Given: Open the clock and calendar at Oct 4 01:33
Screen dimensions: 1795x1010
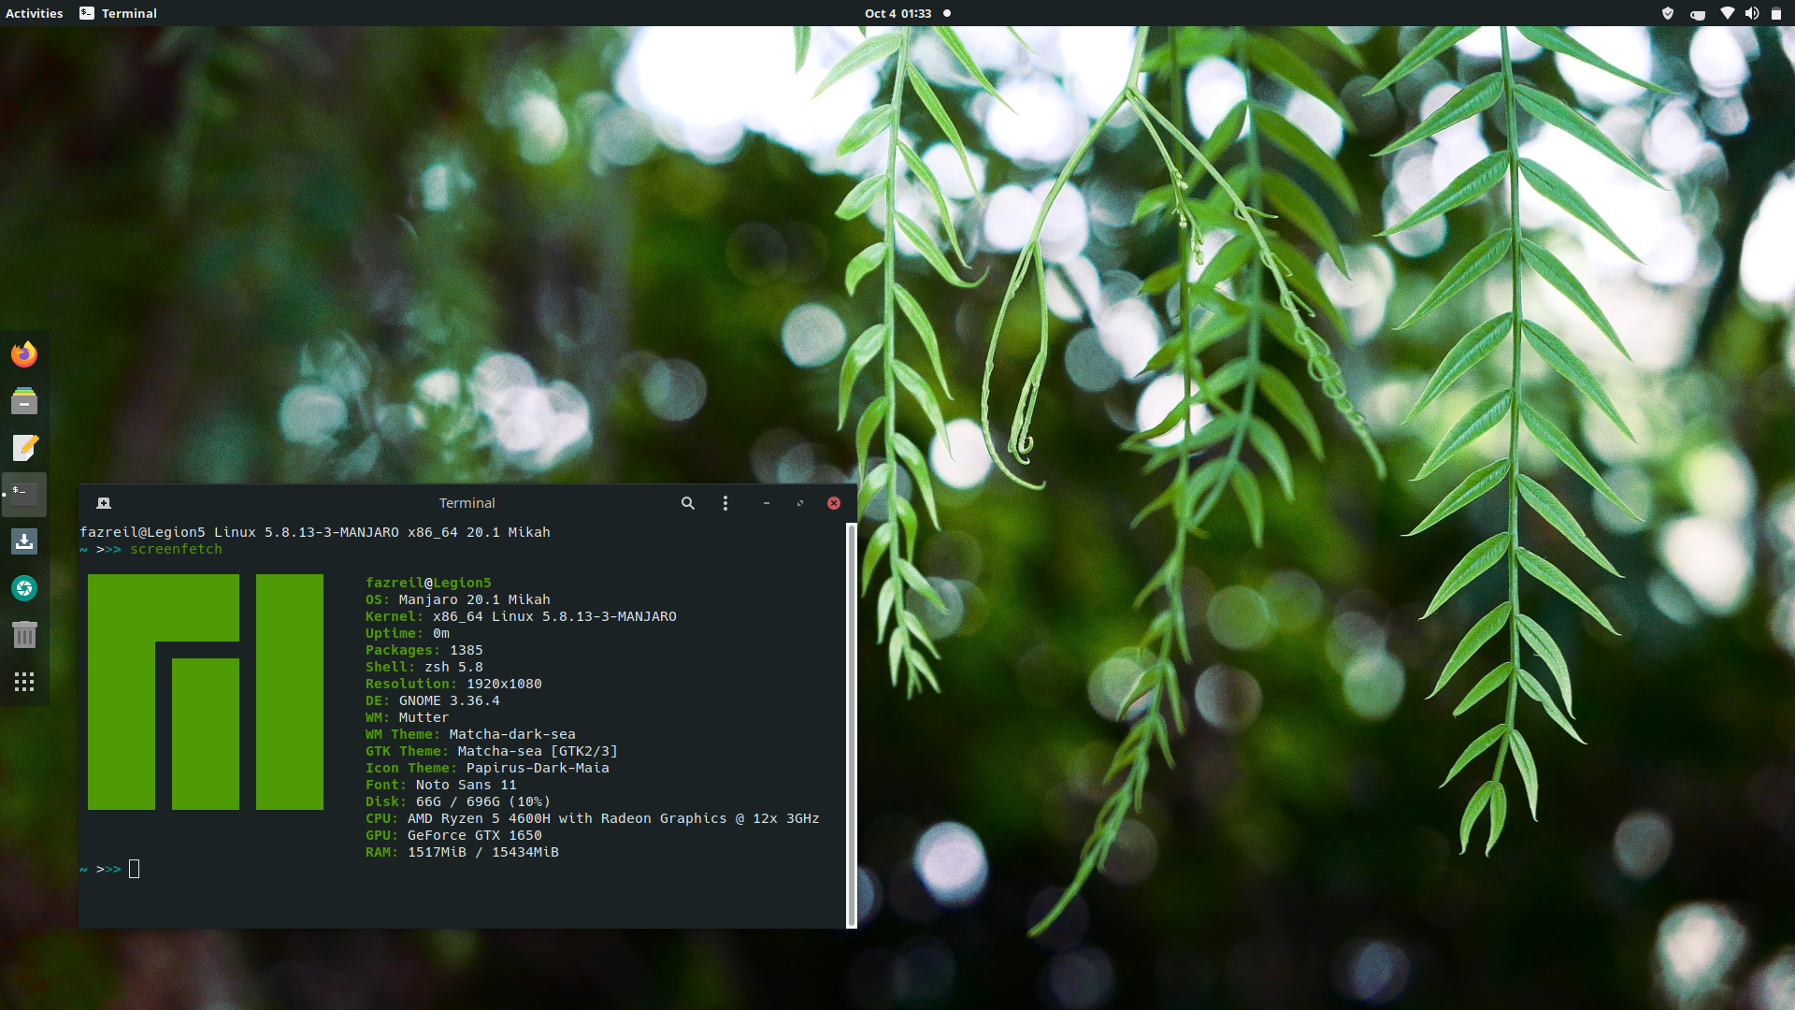Looking at the screenshot, I should [897, 13].
